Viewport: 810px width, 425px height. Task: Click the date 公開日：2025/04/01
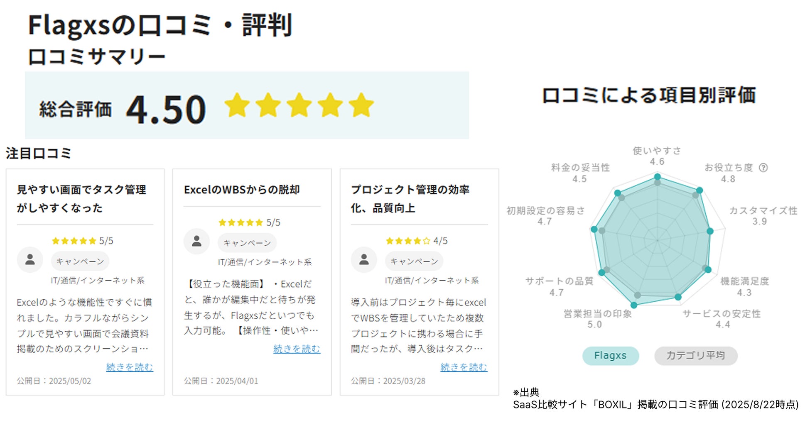pos(221,381)
